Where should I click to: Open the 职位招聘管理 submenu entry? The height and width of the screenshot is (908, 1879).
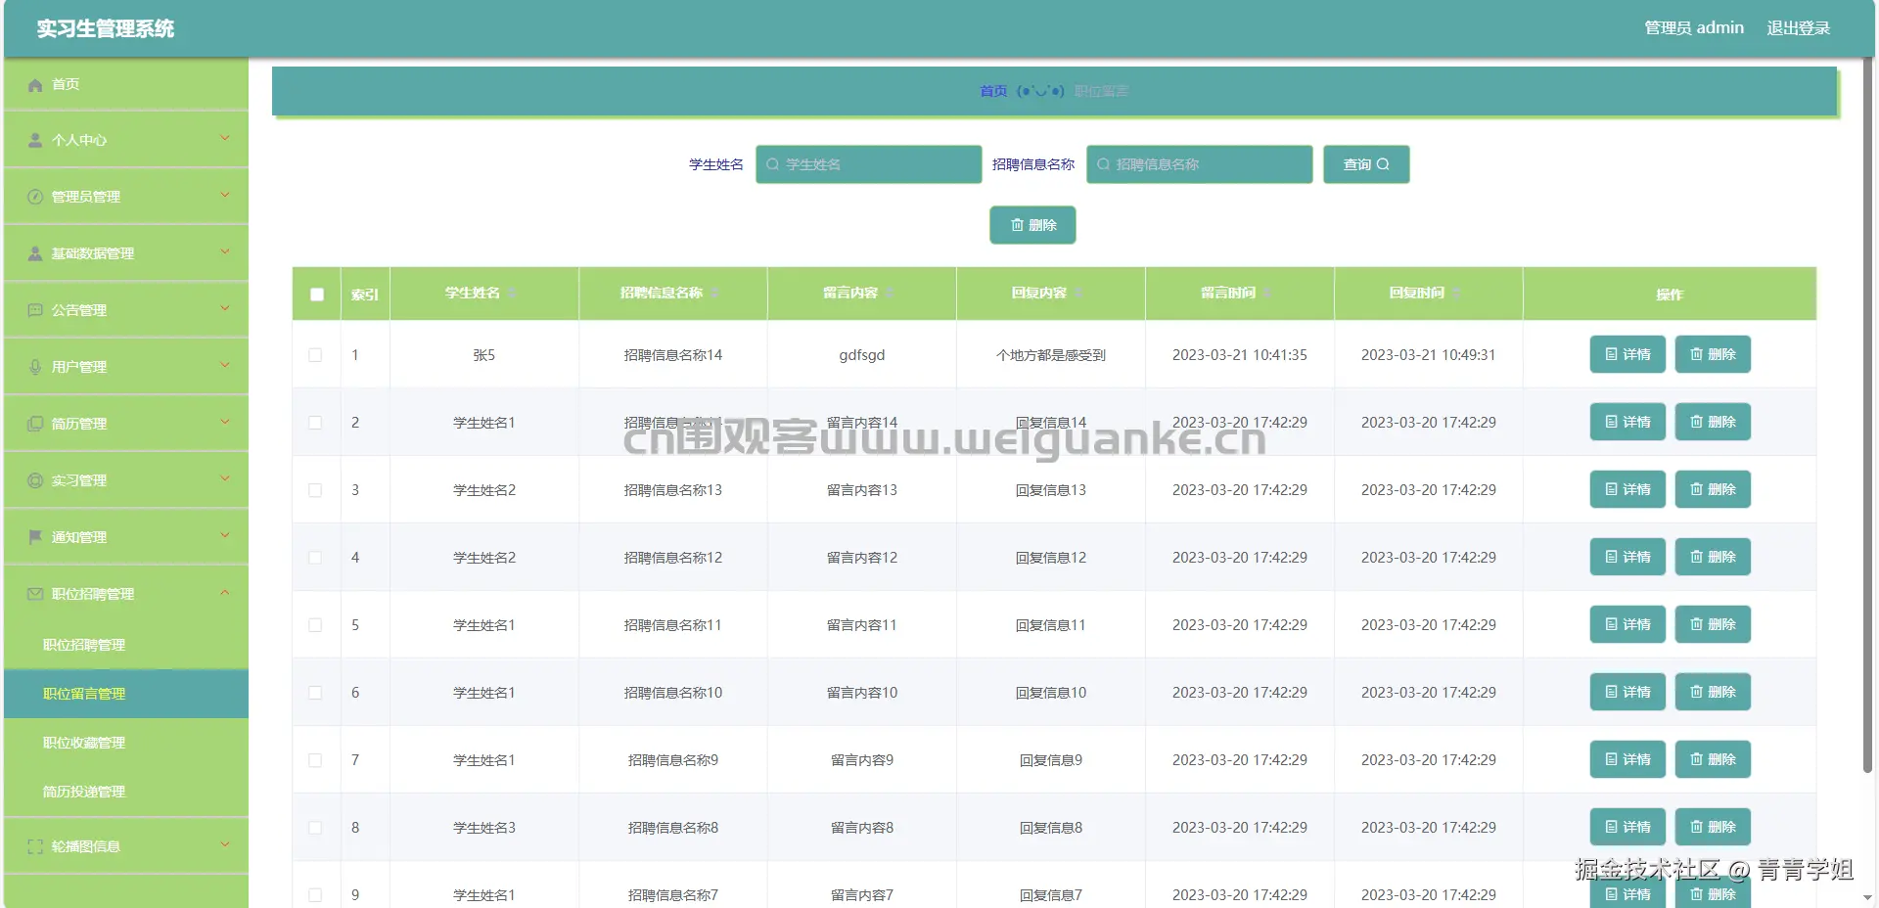[x=126, y=645]
